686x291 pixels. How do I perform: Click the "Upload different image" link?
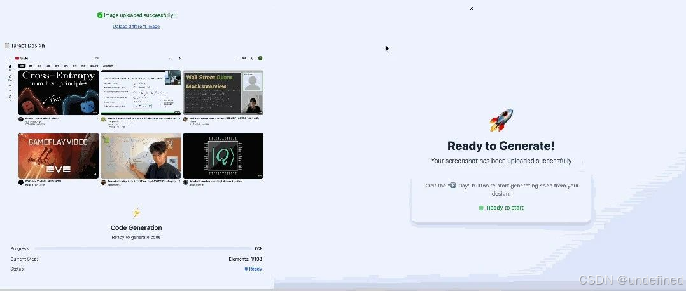click(136, 26)
